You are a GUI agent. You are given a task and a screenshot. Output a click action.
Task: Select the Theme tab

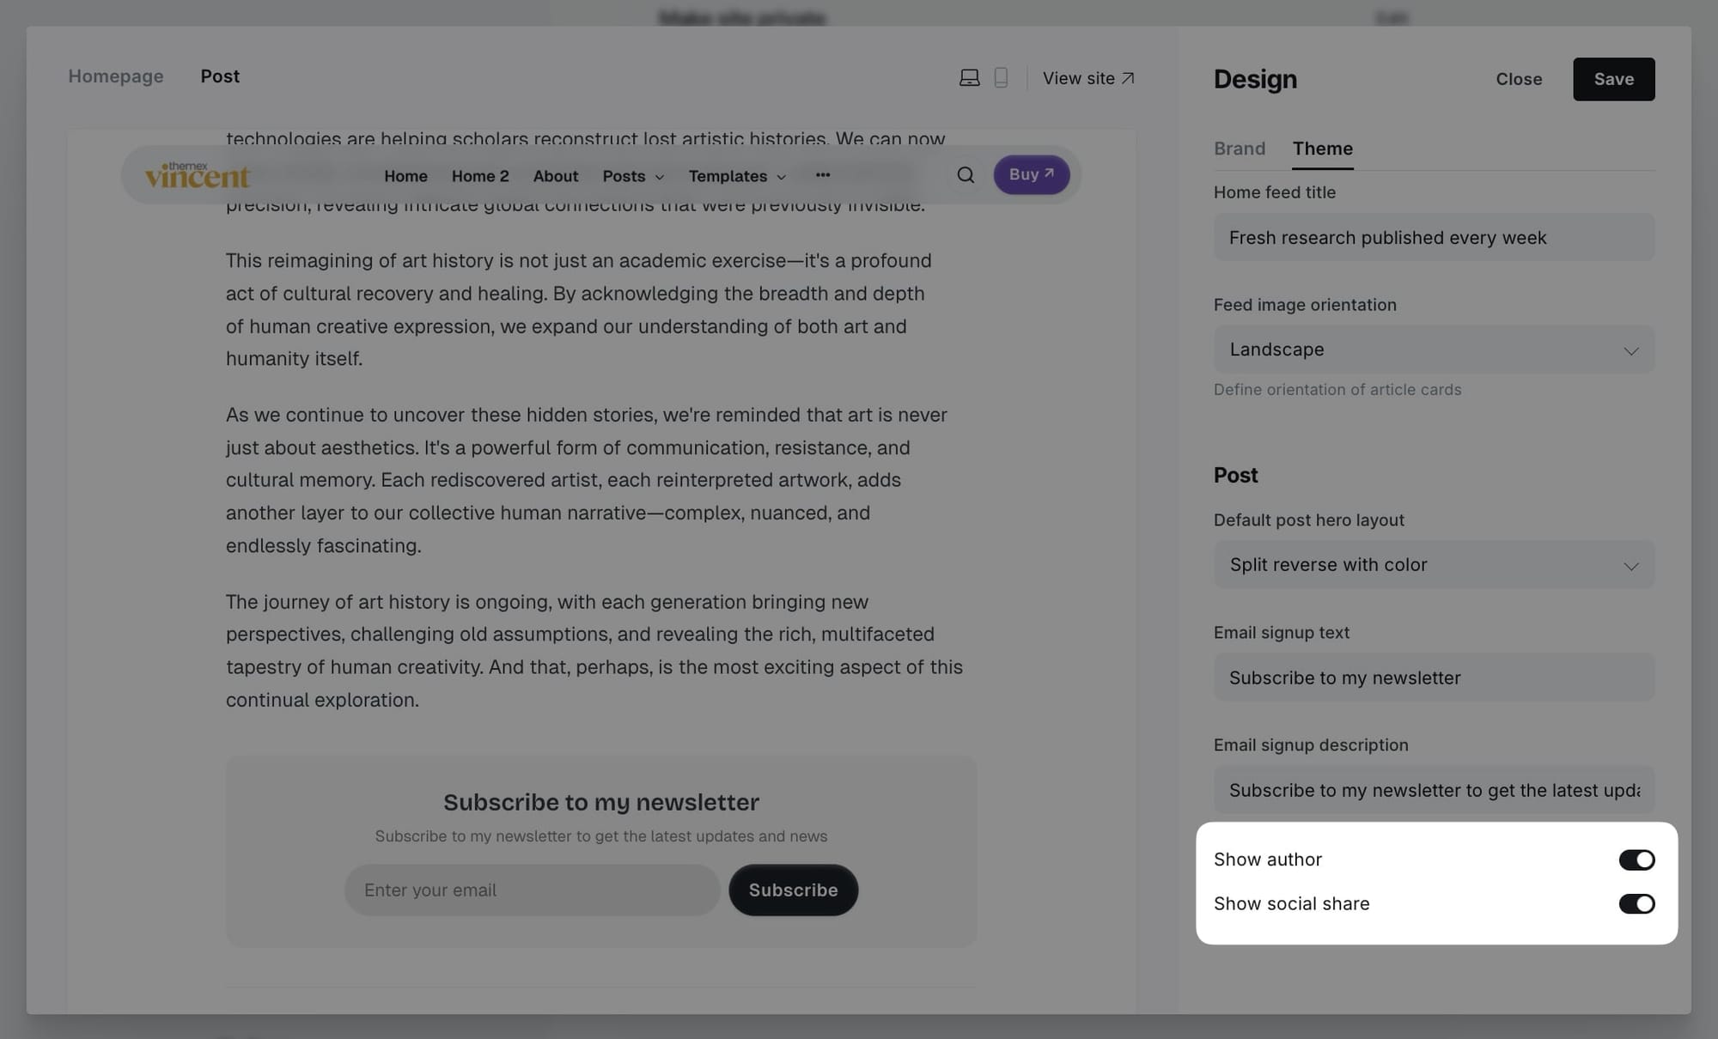[1322, 148]
